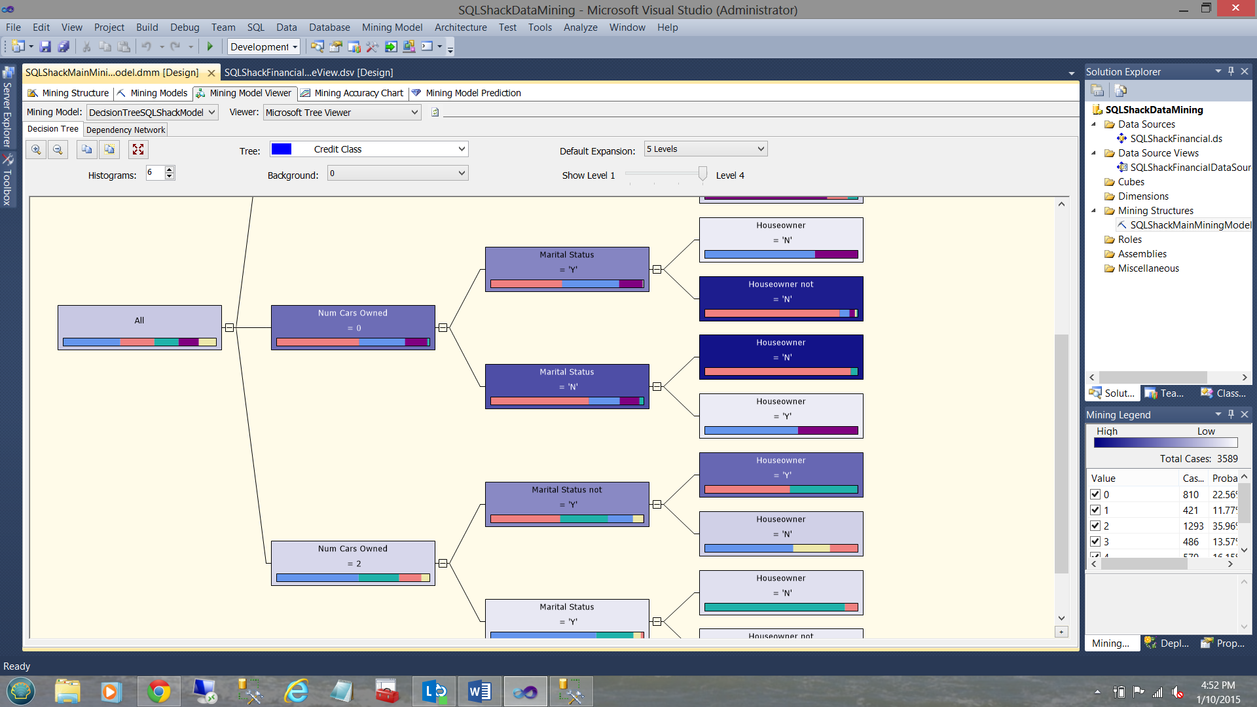Click the Zoom In tree viewer icon
1257x707 pixels.
[x=36, y=150]
